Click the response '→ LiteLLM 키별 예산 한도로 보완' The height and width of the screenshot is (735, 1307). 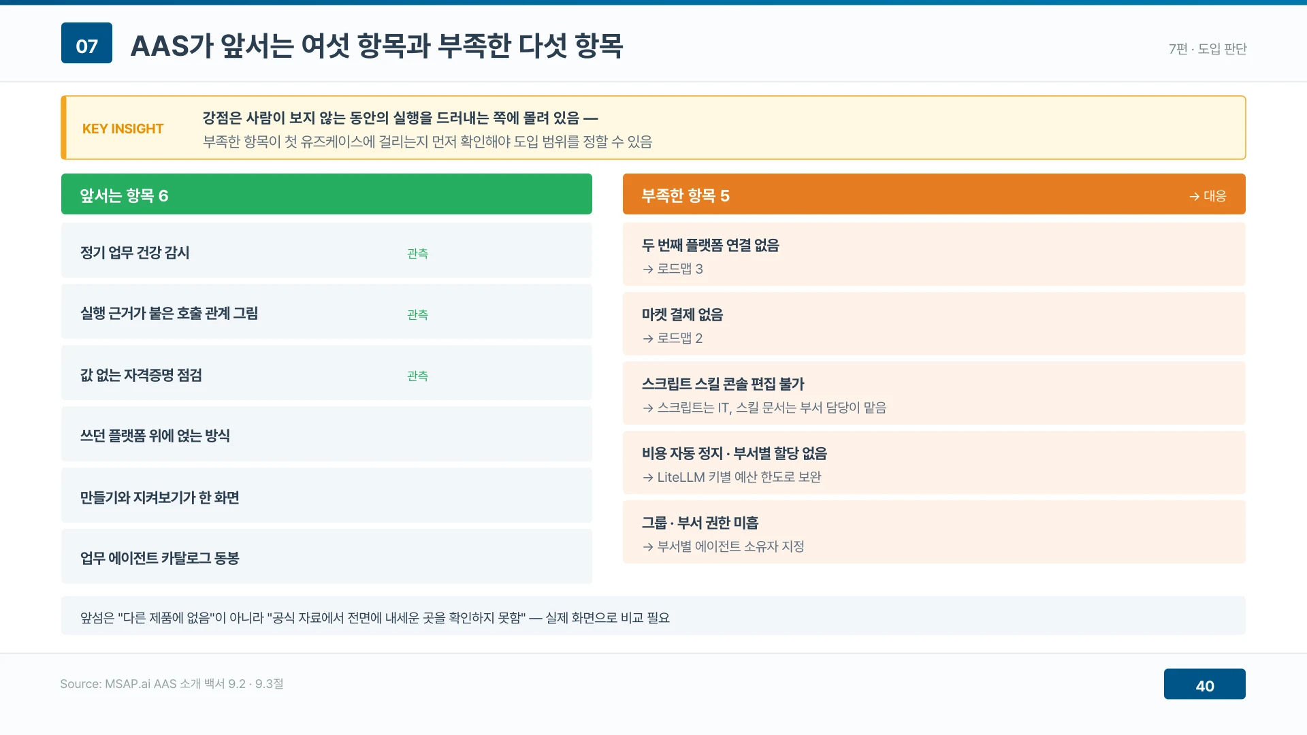coord(732,477)
